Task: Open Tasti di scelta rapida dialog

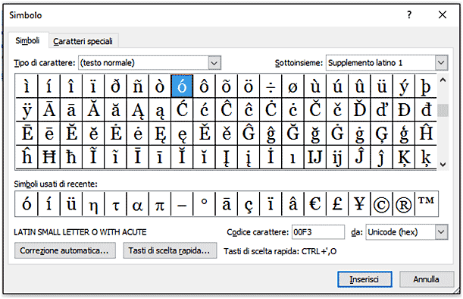Action: click(x=170, y=250)
